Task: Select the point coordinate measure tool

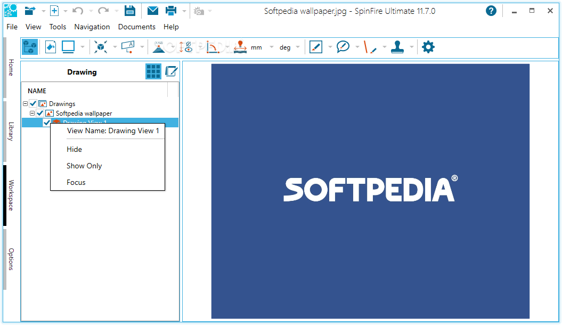Action: [x=159, y=47]
